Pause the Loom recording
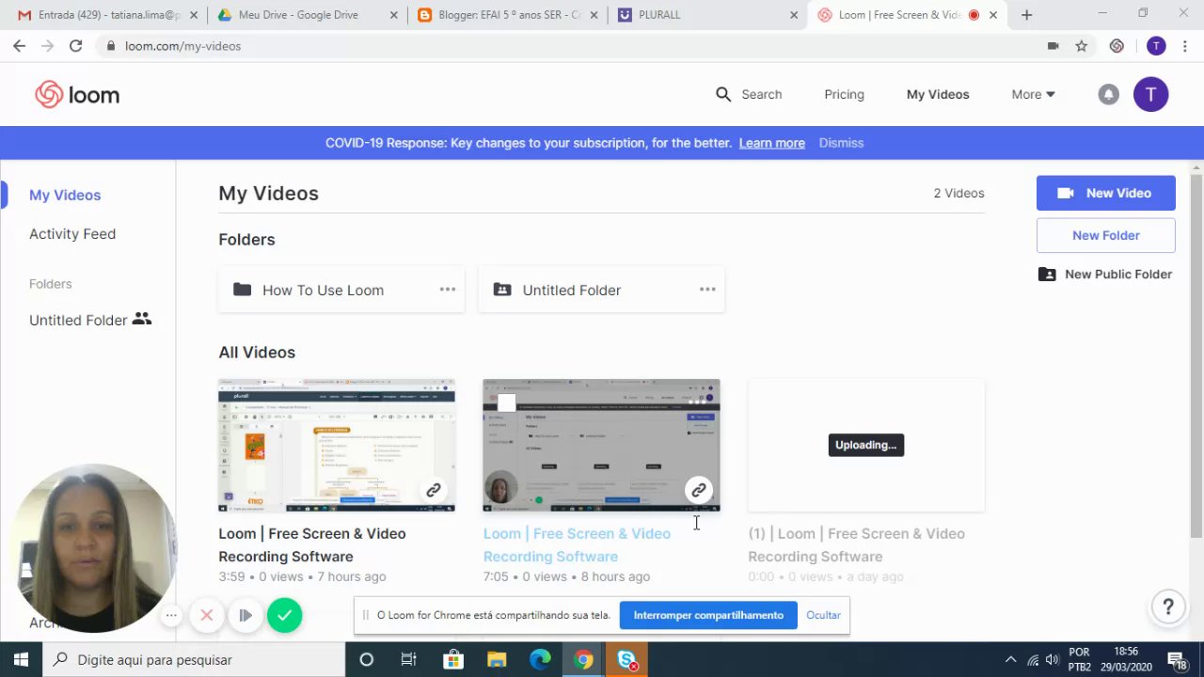This screenshot has height=677, width=1204. click(246, 615)
